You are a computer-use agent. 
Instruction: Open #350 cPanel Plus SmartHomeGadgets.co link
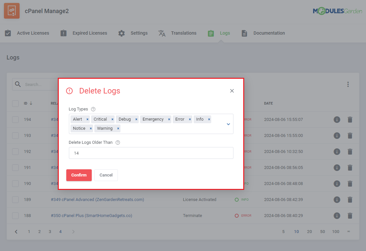coord(91,215)
